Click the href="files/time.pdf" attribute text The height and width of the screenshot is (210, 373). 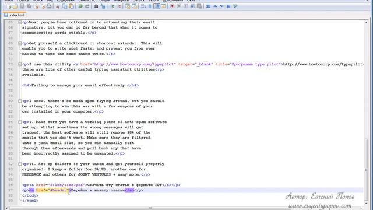pos(61,185)
